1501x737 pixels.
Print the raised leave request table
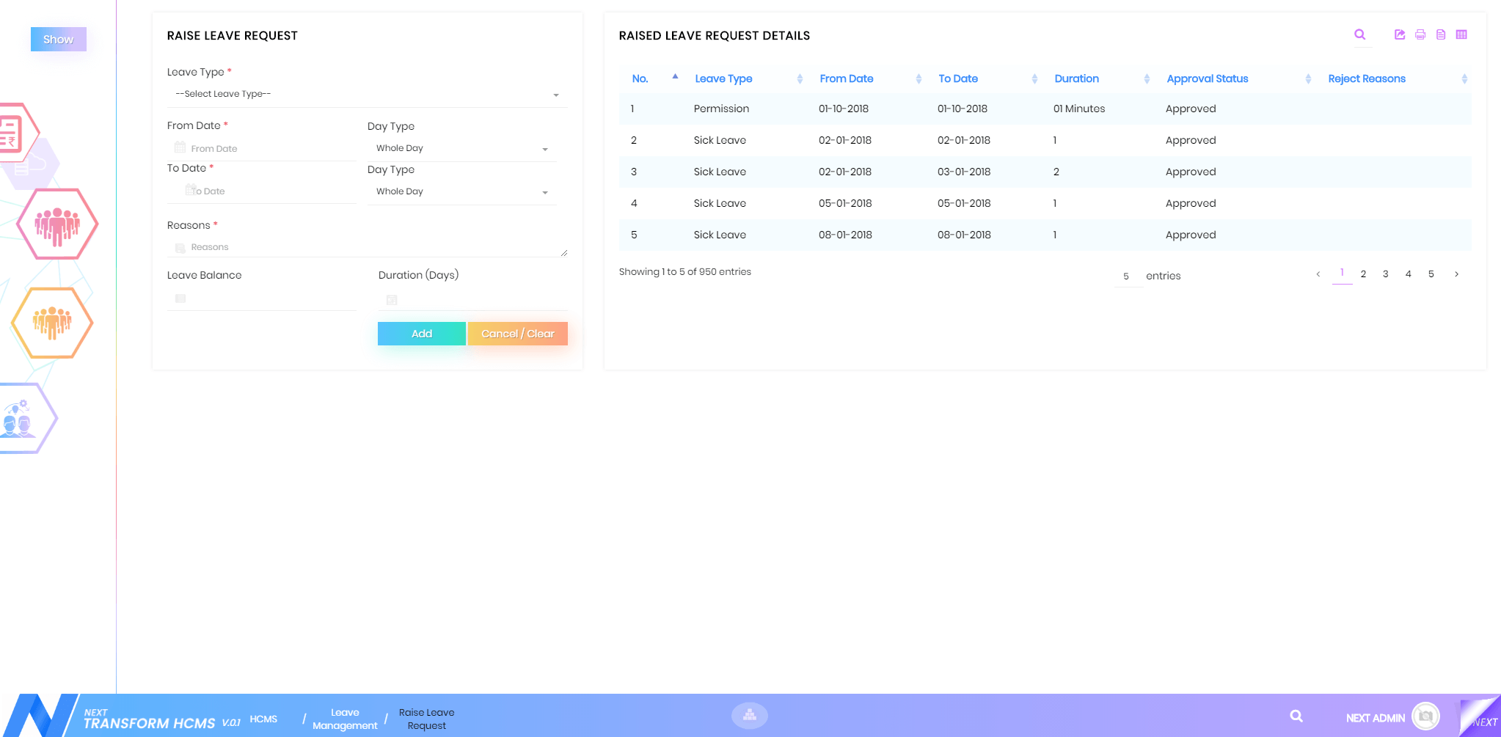coord(1420,34)
